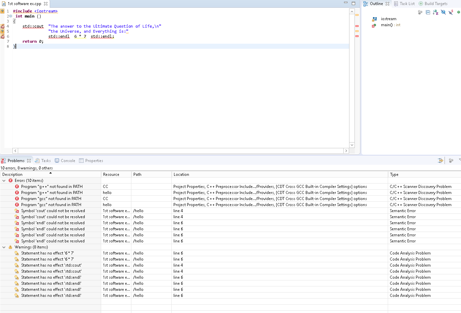Place cursor on 'return 0;' line
Screen dimensions: 461x313
click(33, 41)
